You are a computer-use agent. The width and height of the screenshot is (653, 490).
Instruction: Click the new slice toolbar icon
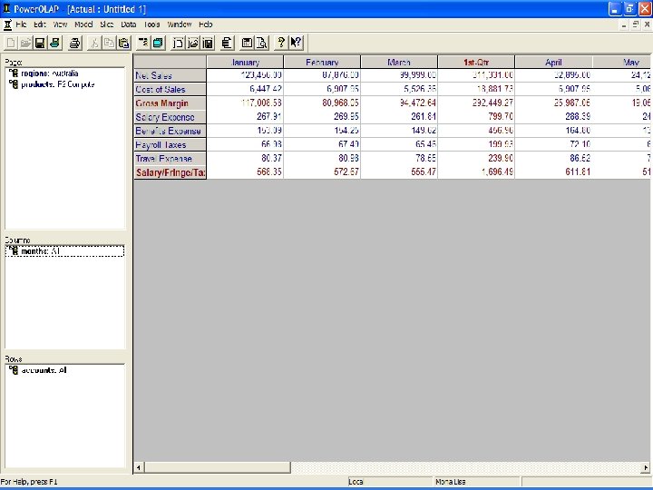pyautogui.click(x=179, y=43)
